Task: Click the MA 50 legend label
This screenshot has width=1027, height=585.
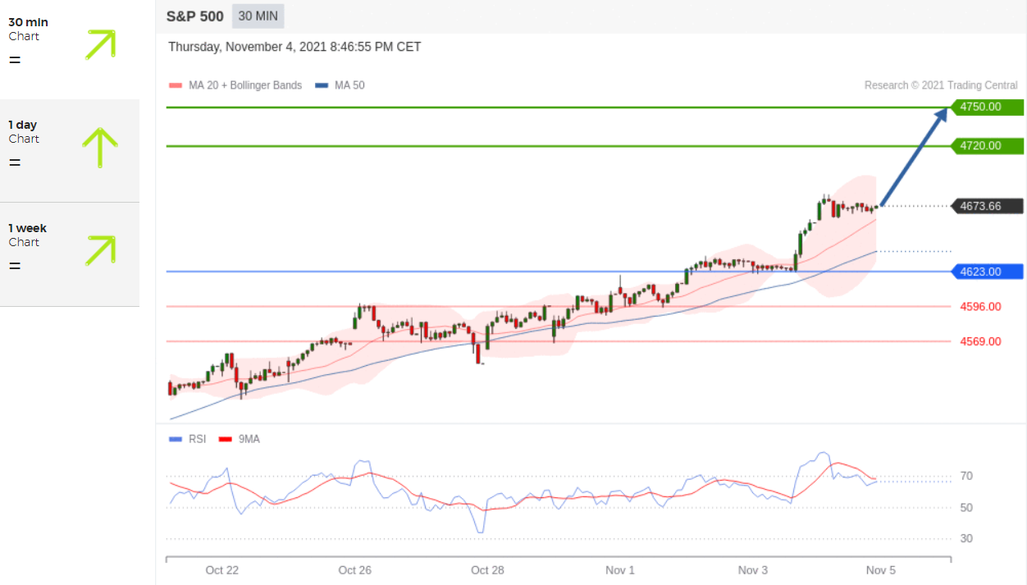Action: point(349,85)
